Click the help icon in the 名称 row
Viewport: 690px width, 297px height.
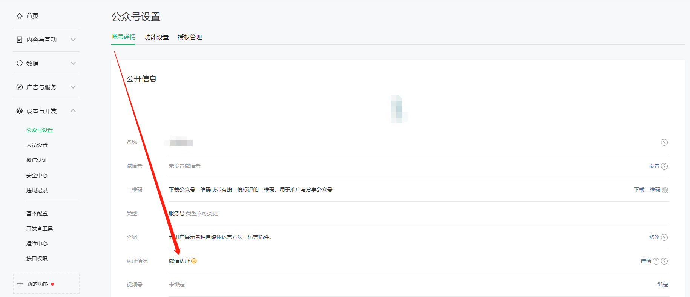tap(664, 142)
